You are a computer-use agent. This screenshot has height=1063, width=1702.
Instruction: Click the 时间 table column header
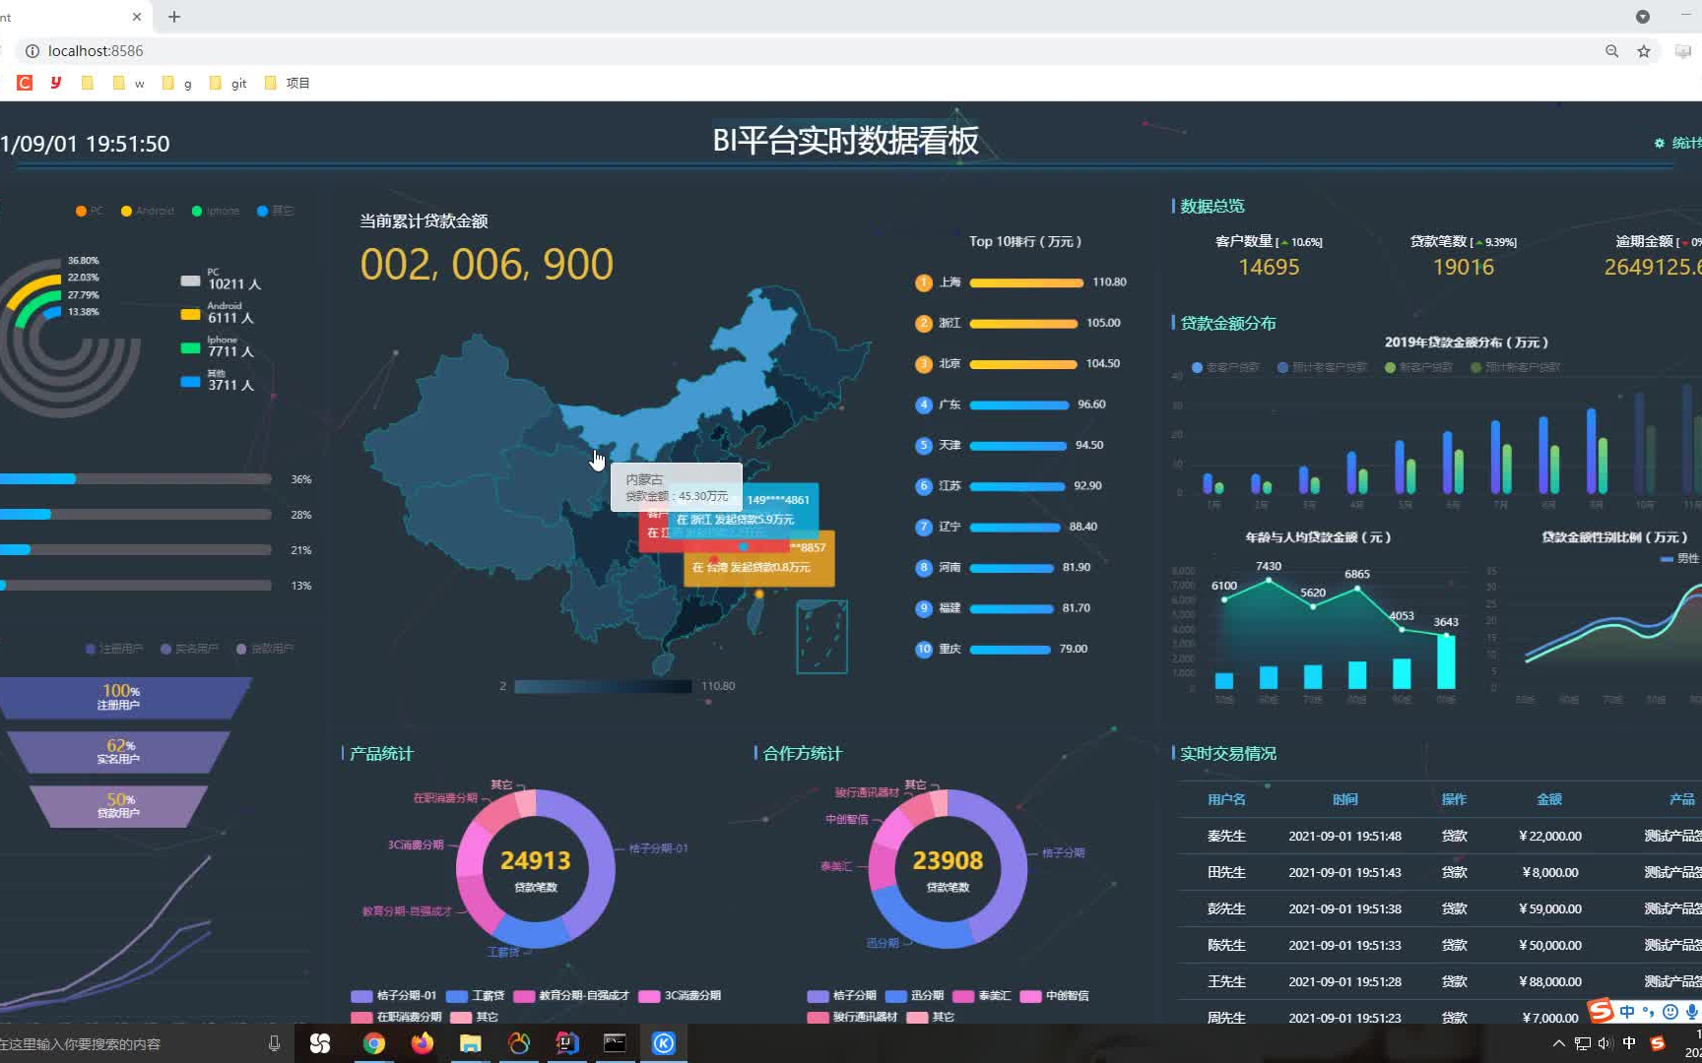(1345, 799)
